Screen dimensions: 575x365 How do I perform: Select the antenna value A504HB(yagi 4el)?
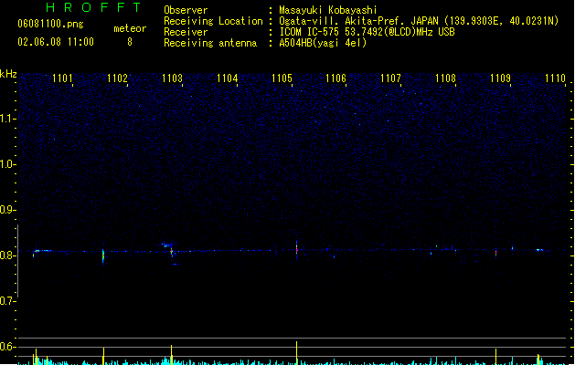coord(323,43)
